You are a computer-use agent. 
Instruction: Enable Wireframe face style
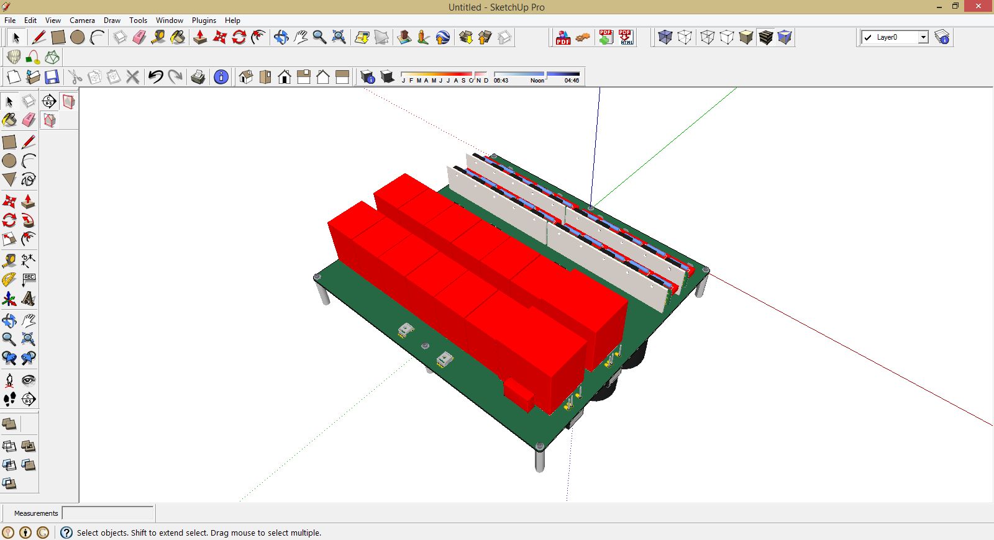(707, 37)
